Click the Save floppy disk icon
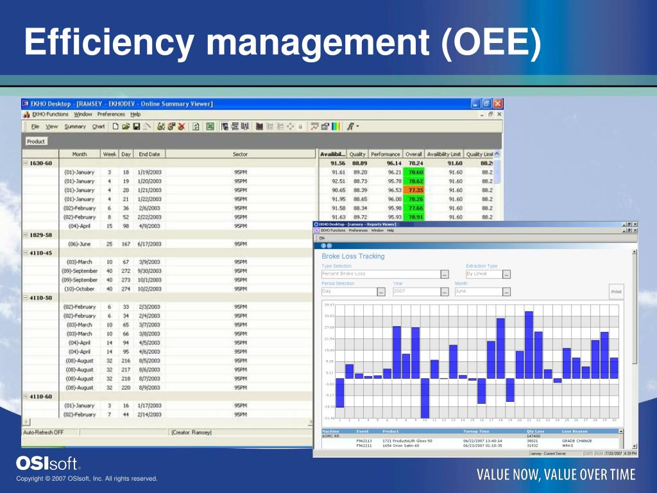 136,126
